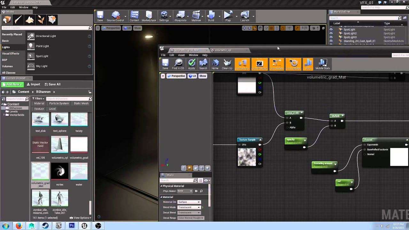
Task: Select the Foliage mode leaf icon
Action: click(x=41, y=20)
